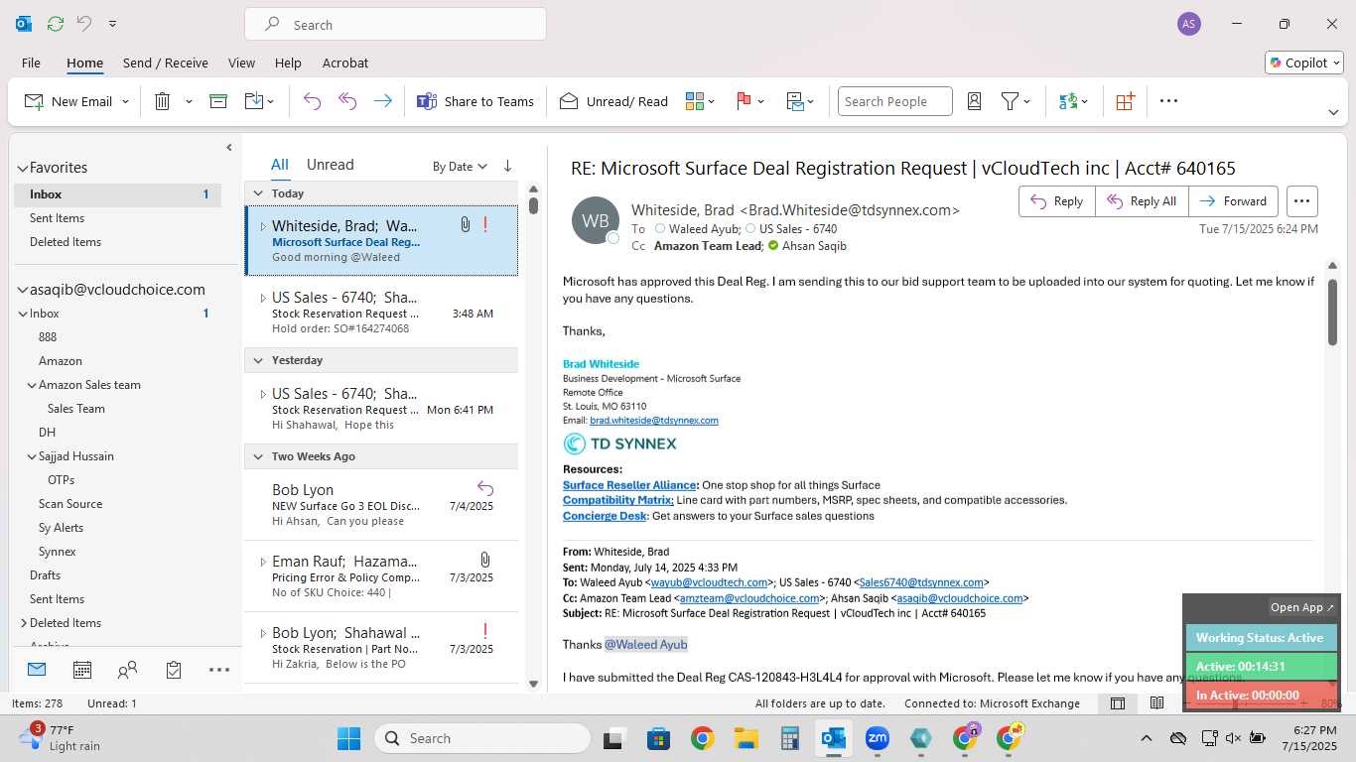Viewport: 1356px width, 762px height.
Task: Open the Delete dropdown arrow
Action: (x=189, y=101)
